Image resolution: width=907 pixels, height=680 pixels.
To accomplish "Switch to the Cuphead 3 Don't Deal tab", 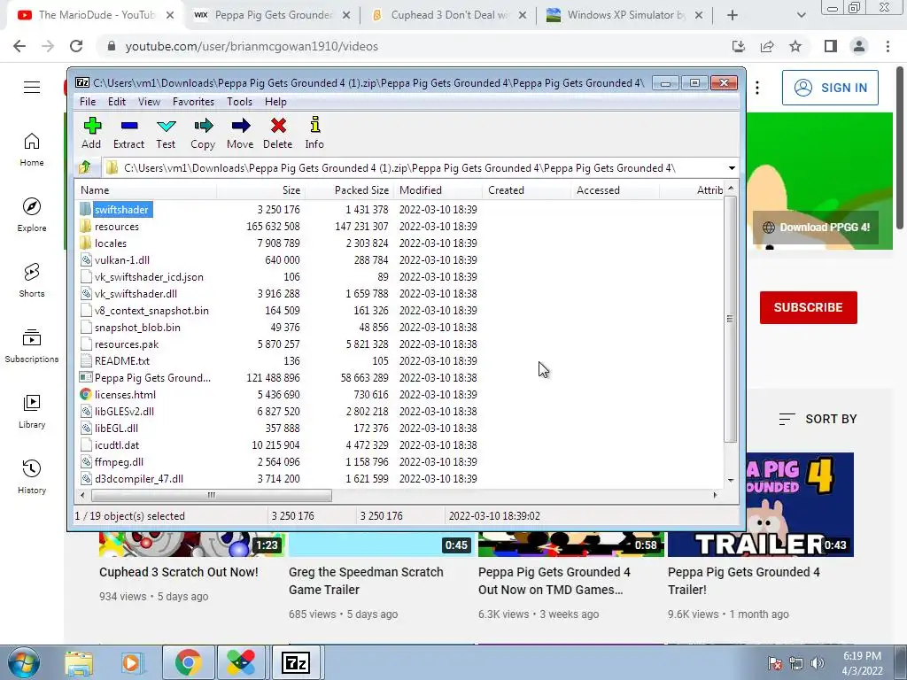I will 448,16.
